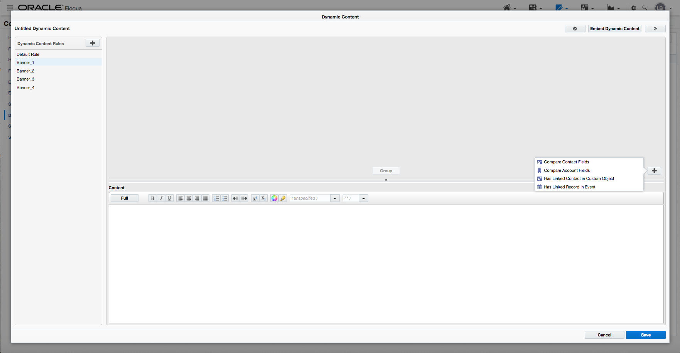Click the add rule plus icon
The height and width of the screenshot is (353, 680).
coord(92,43)
